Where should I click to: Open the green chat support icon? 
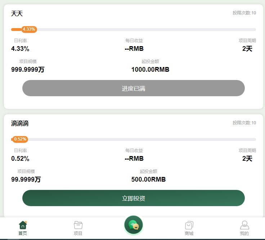pos(134,225)
